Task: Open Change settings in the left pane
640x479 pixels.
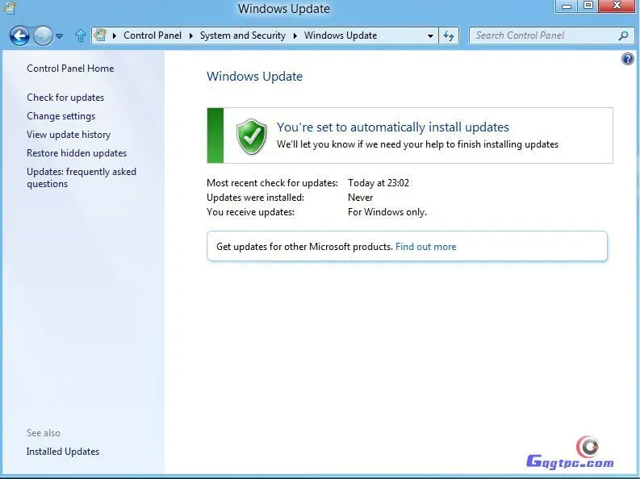Action: tap(61, 116)
